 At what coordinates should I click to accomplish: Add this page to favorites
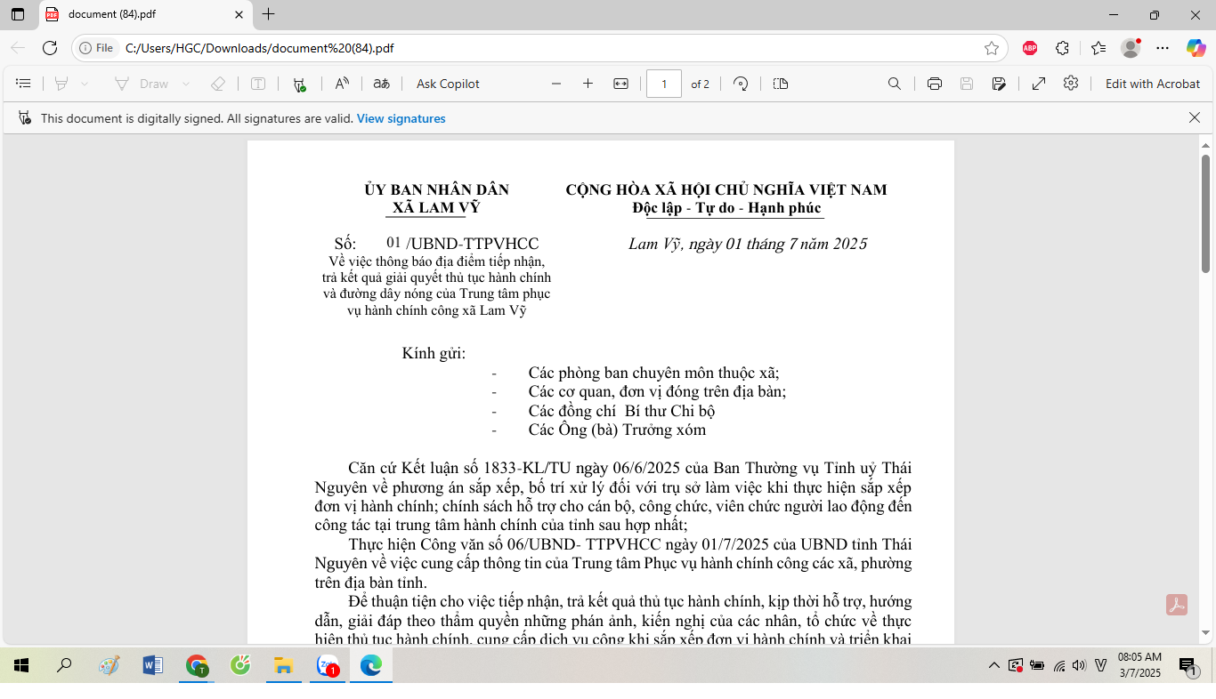[x=992, y=48]
